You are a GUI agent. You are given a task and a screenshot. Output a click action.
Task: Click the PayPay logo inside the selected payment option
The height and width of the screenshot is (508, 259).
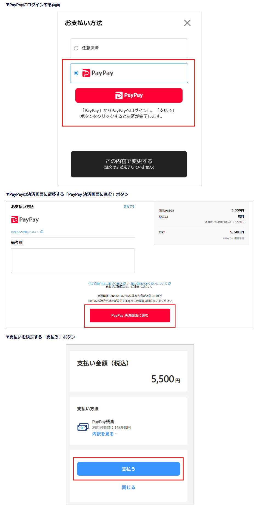98,73
